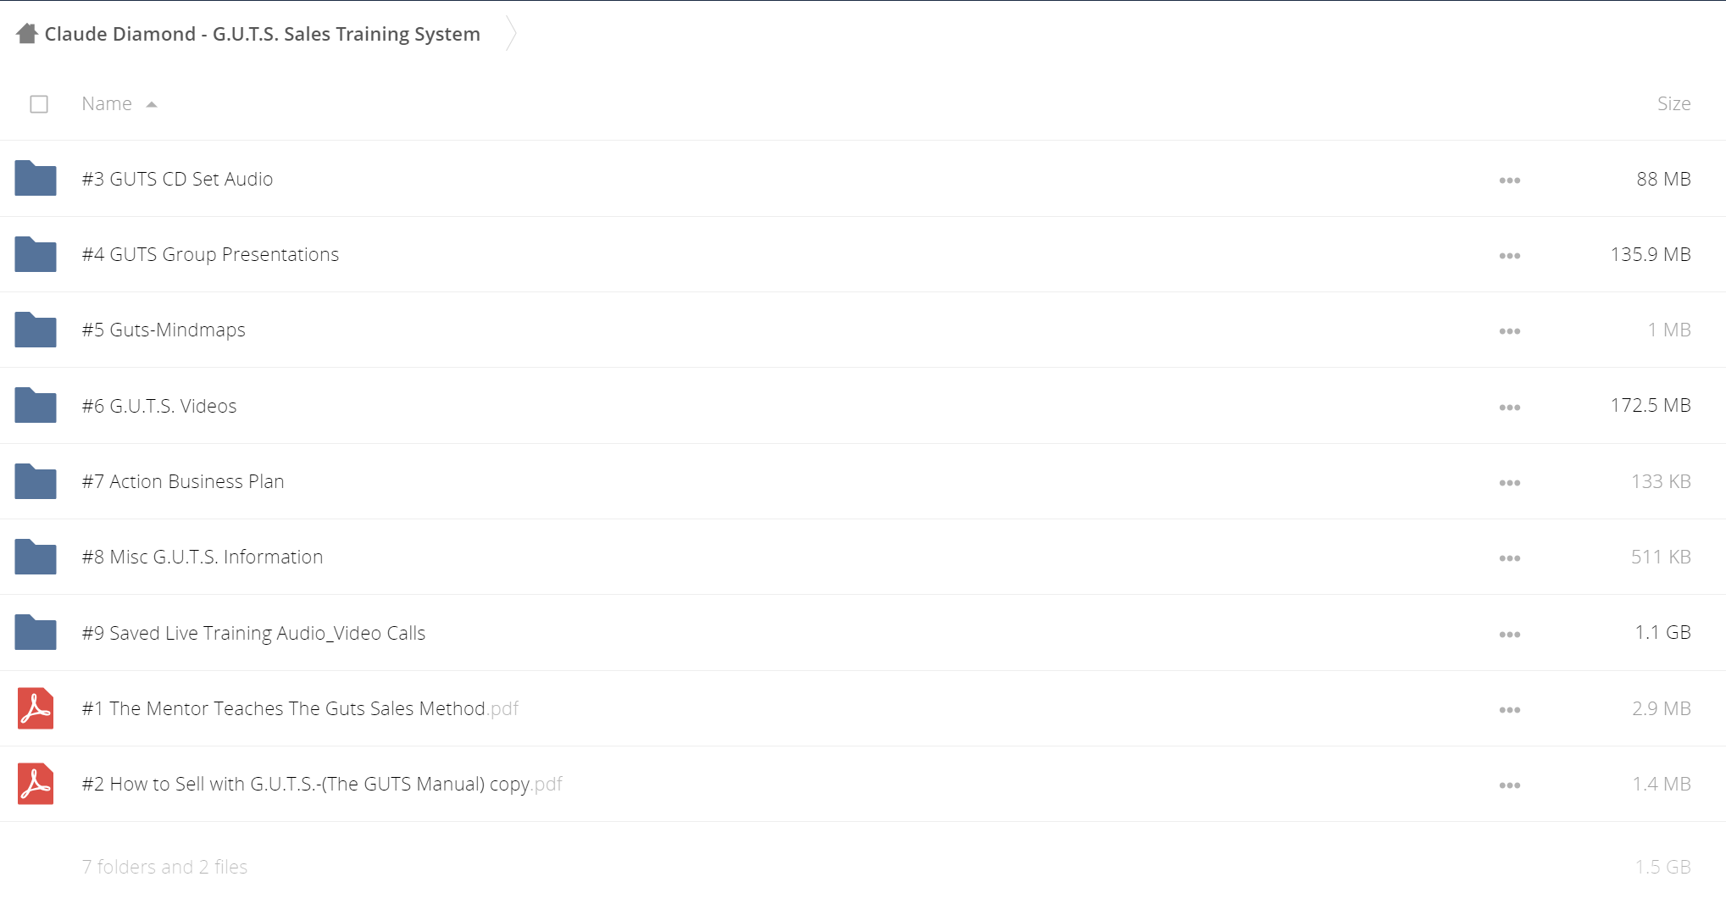This screenshot has width=1726, height=921.
Task: Click the #8 Misc G.U.T.S. Information folder icon
Action: pos(36,557)
